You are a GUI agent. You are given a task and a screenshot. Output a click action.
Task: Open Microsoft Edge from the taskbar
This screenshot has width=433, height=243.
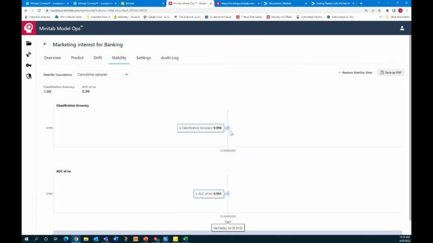[x=66, y=239]
